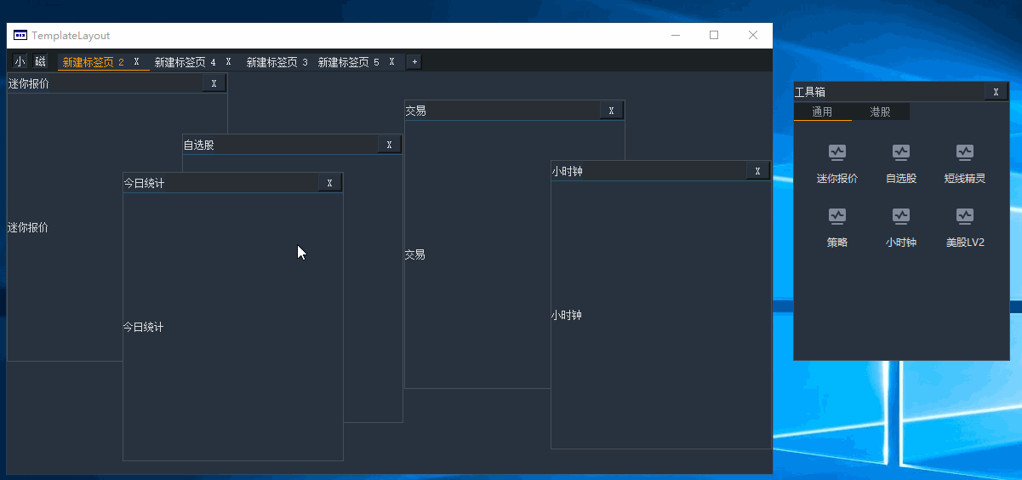The image size is (1022, 480).
Task: Click the 短线精灵 icon in the toolbox
Action: [965, 152]
